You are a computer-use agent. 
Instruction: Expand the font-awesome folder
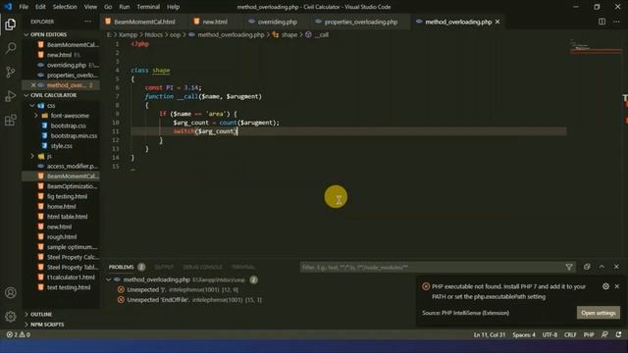(x=35, y=116)
